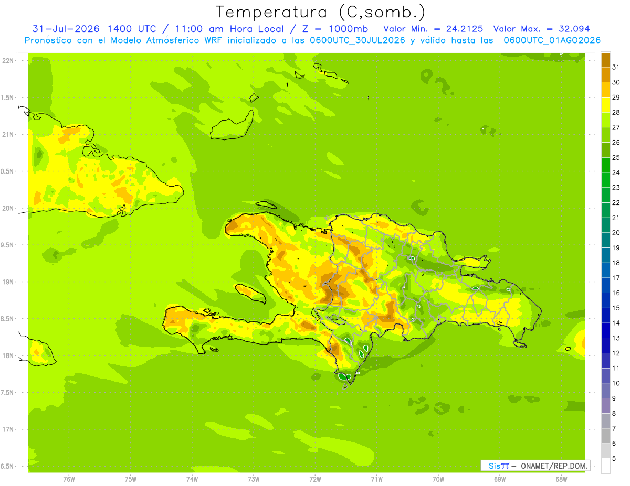Viewport: 630px width, 486px height.
Task: Click the valid-until time '0600UTC_01AGO2026'
Action: point(552,40)
